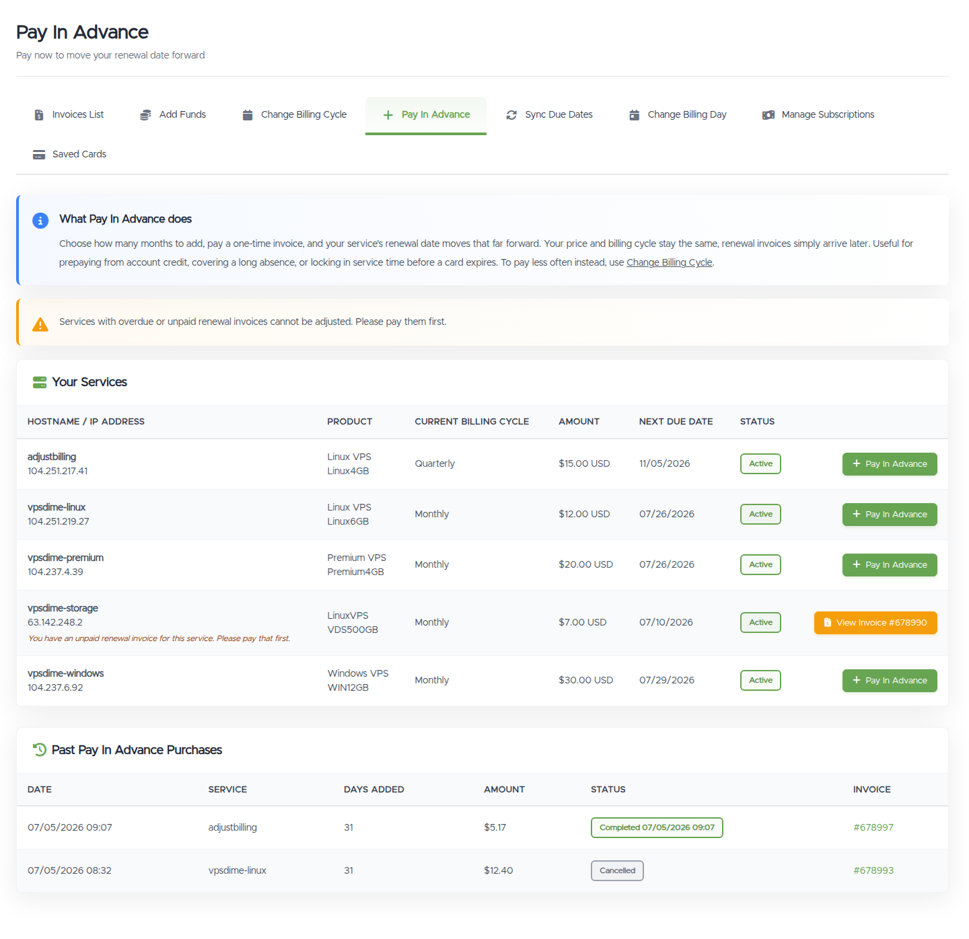This screenshot has width=969, height=939.
Task: Click IP address 63.142.248.2
Action: 55,622
